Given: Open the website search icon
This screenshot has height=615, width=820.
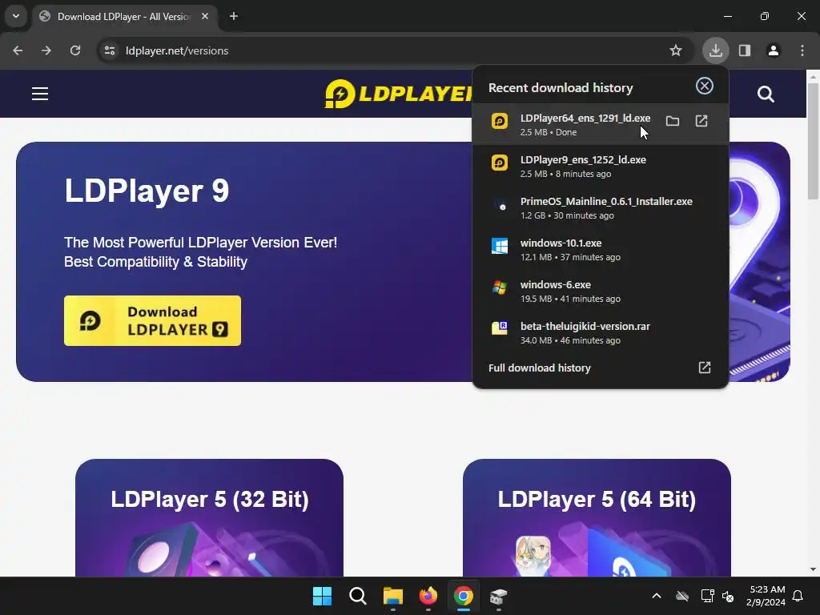Looking at the screenshot, I should click(x=766, y=94).
